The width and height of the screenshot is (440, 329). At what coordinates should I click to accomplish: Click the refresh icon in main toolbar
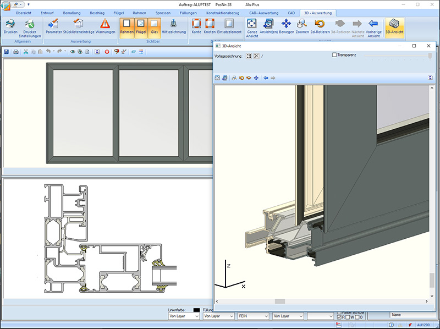(97, 52)
